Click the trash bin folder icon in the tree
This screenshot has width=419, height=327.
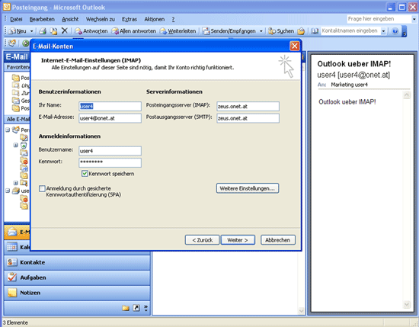tap(24, 145)
